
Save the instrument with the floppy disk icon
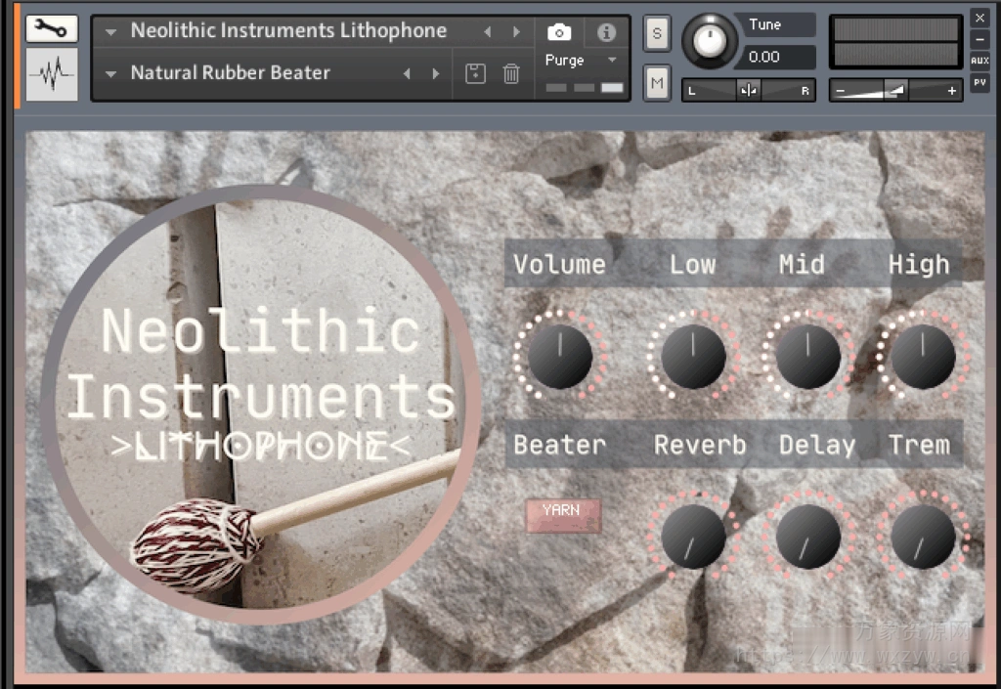tap(475, 72)
